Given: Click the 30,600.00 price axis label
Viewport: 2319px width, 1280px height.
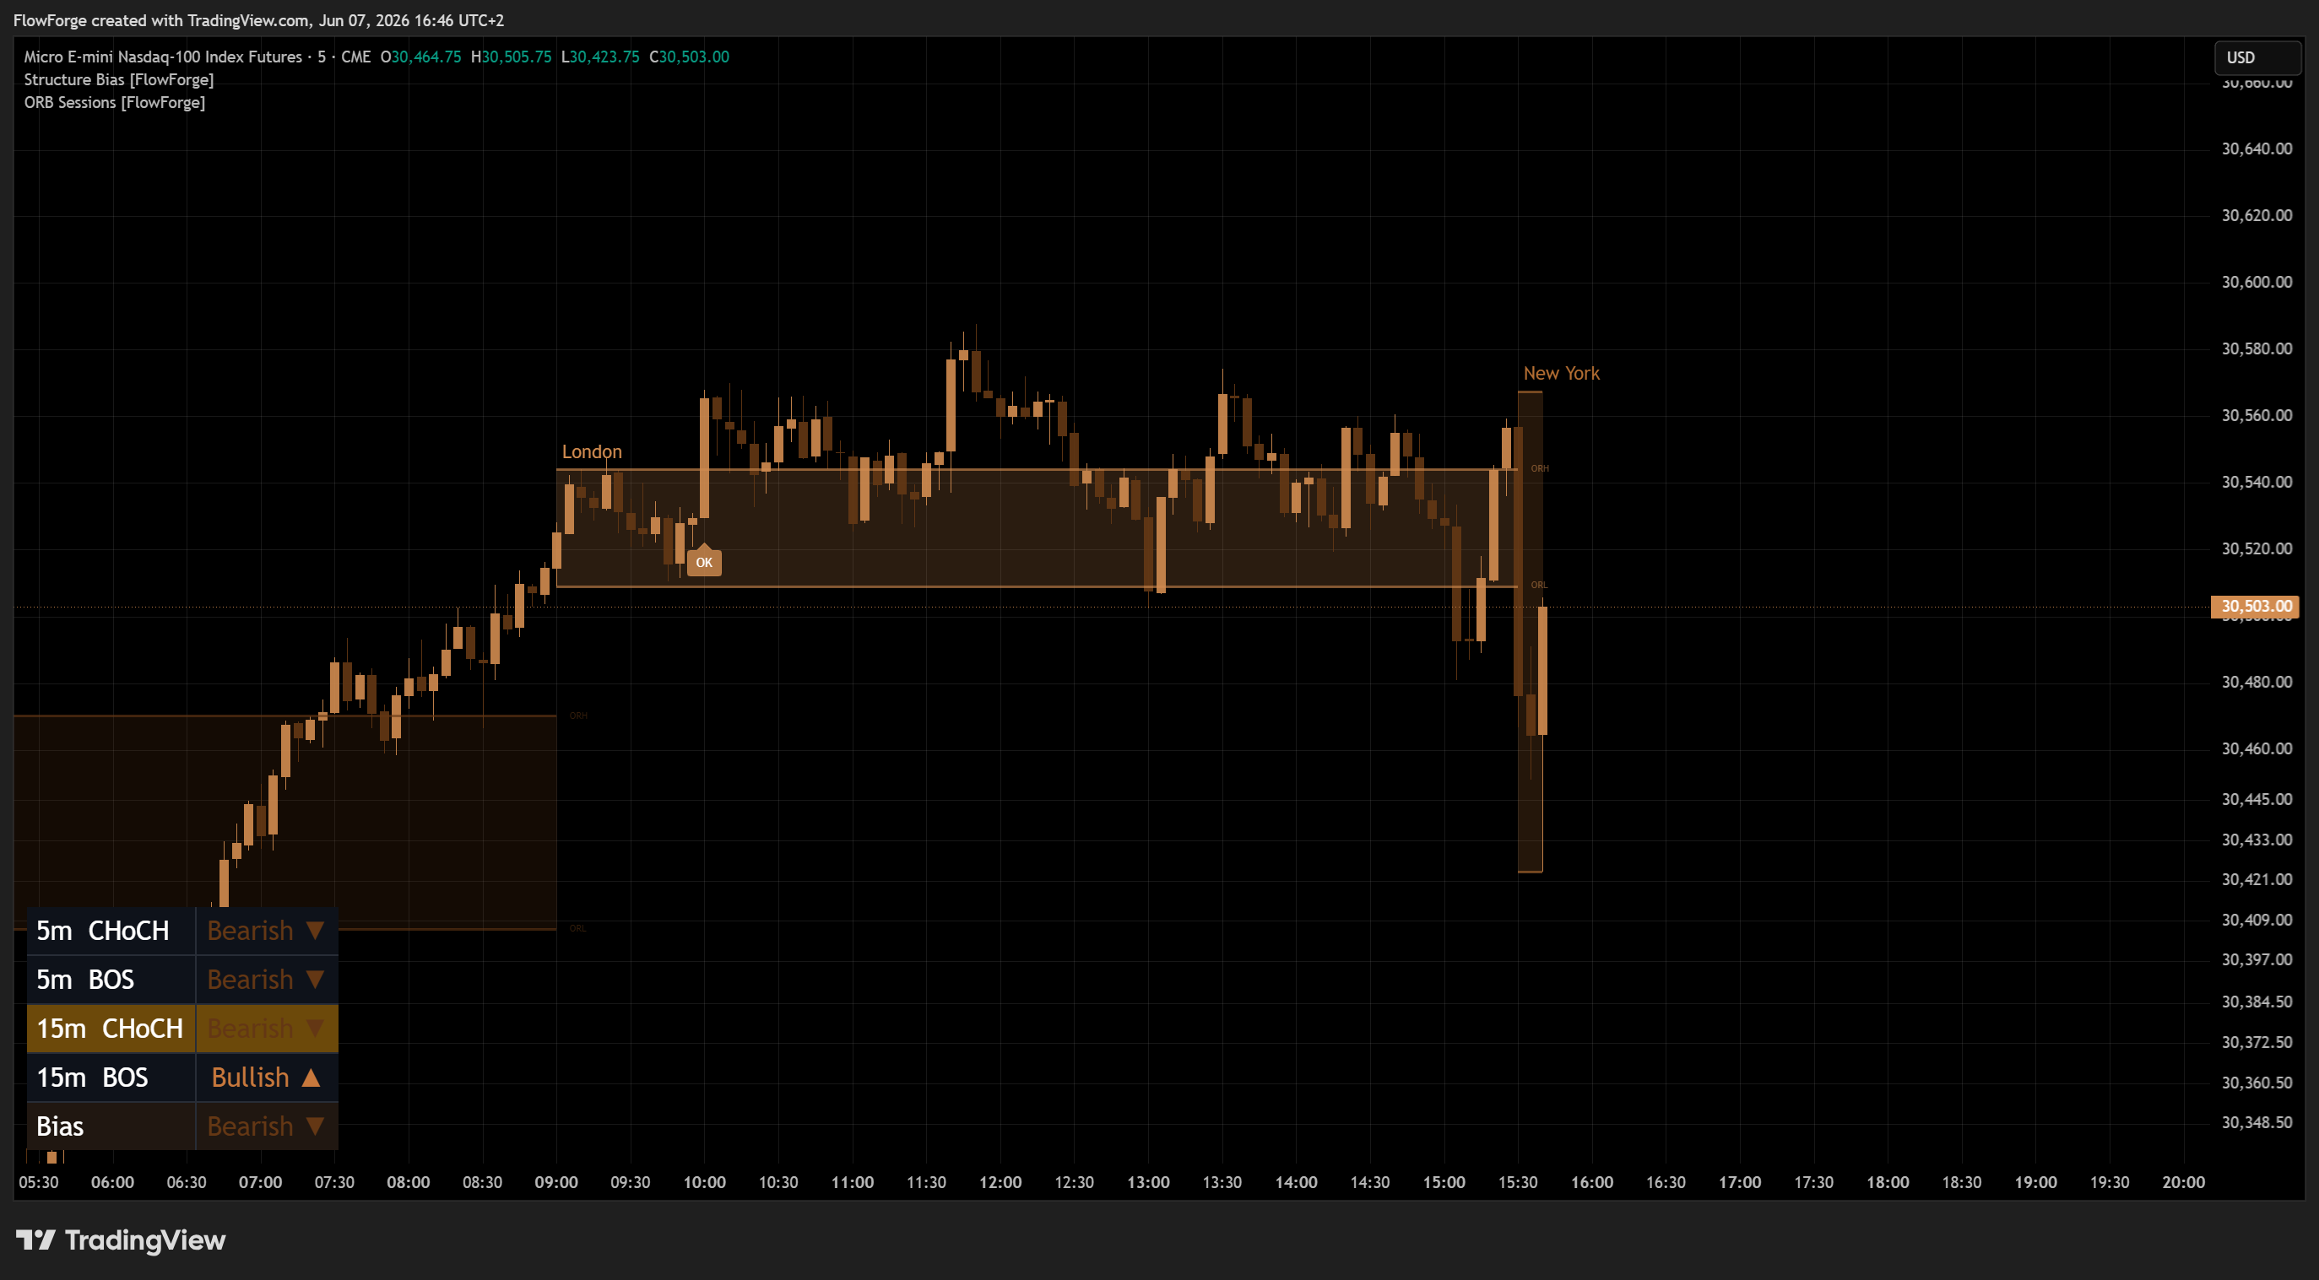Looking at the screenshot, I should (x=2257, y=282).
